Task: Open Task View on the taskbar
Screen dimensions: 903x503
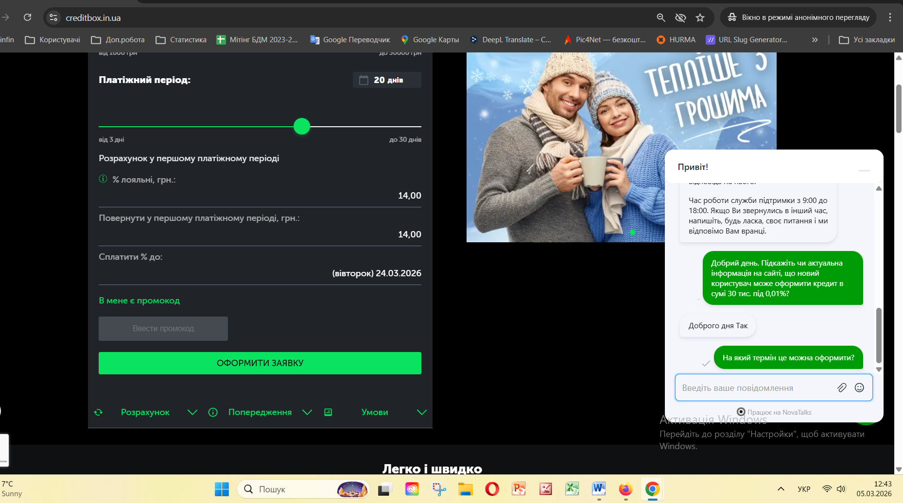Action: click(385, 489)
